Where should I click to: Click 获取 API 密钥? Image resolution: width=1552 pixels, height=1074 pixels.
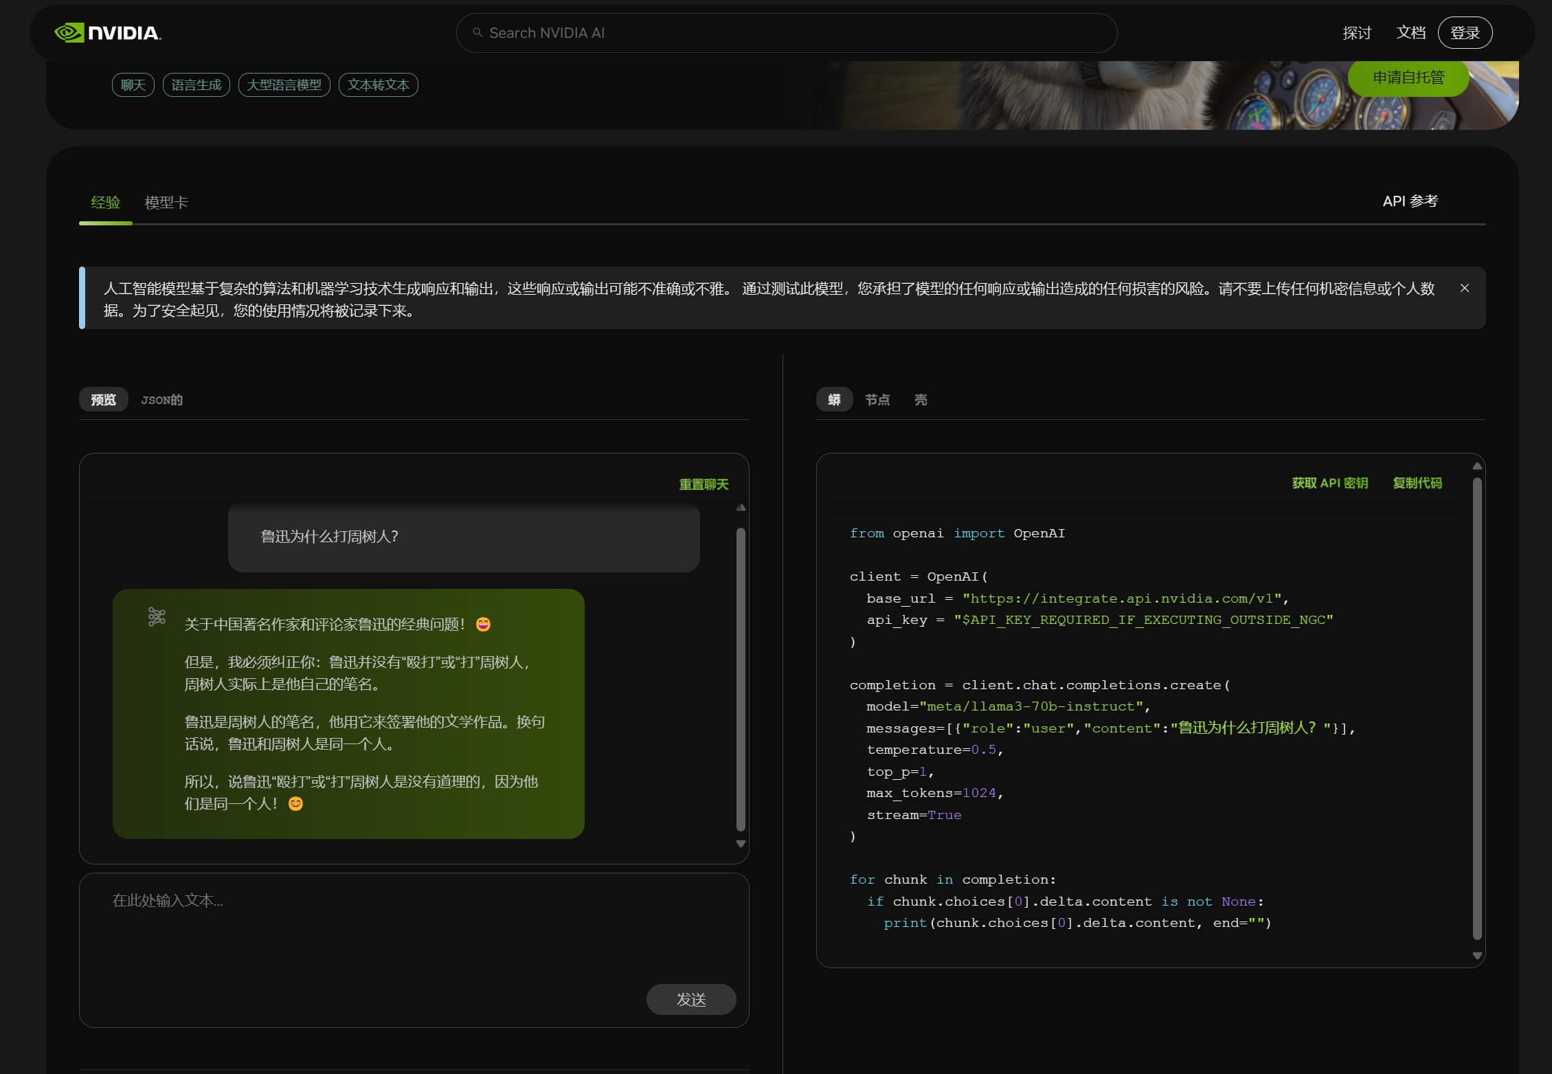point(1329,483)
